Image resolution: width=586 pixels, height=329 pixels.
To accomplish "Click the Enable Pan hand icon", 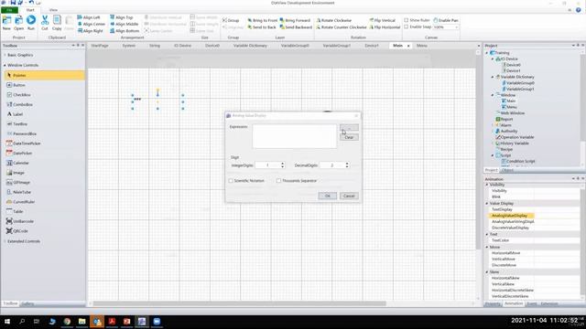I will pyautogui.click(x=436, y=20).
